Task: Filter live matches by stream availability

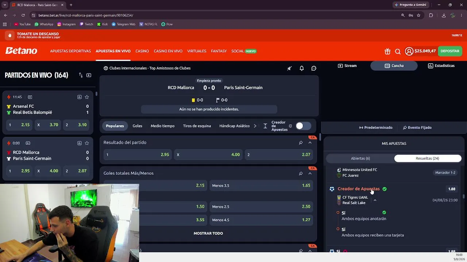Action: click(89, 75)
